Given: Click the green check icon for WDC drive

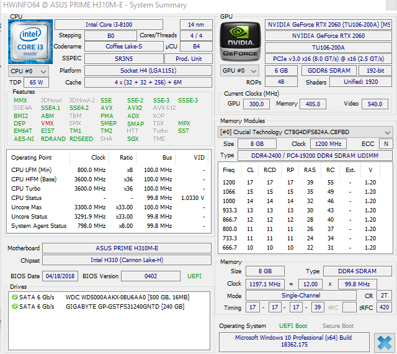Looking at the screenshot, I should tap(15, 297).
